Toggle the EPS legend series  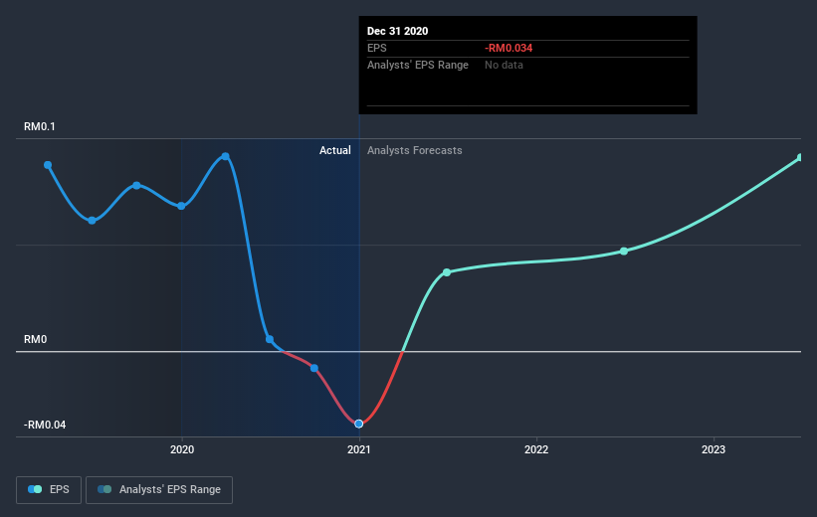(49, 489)
